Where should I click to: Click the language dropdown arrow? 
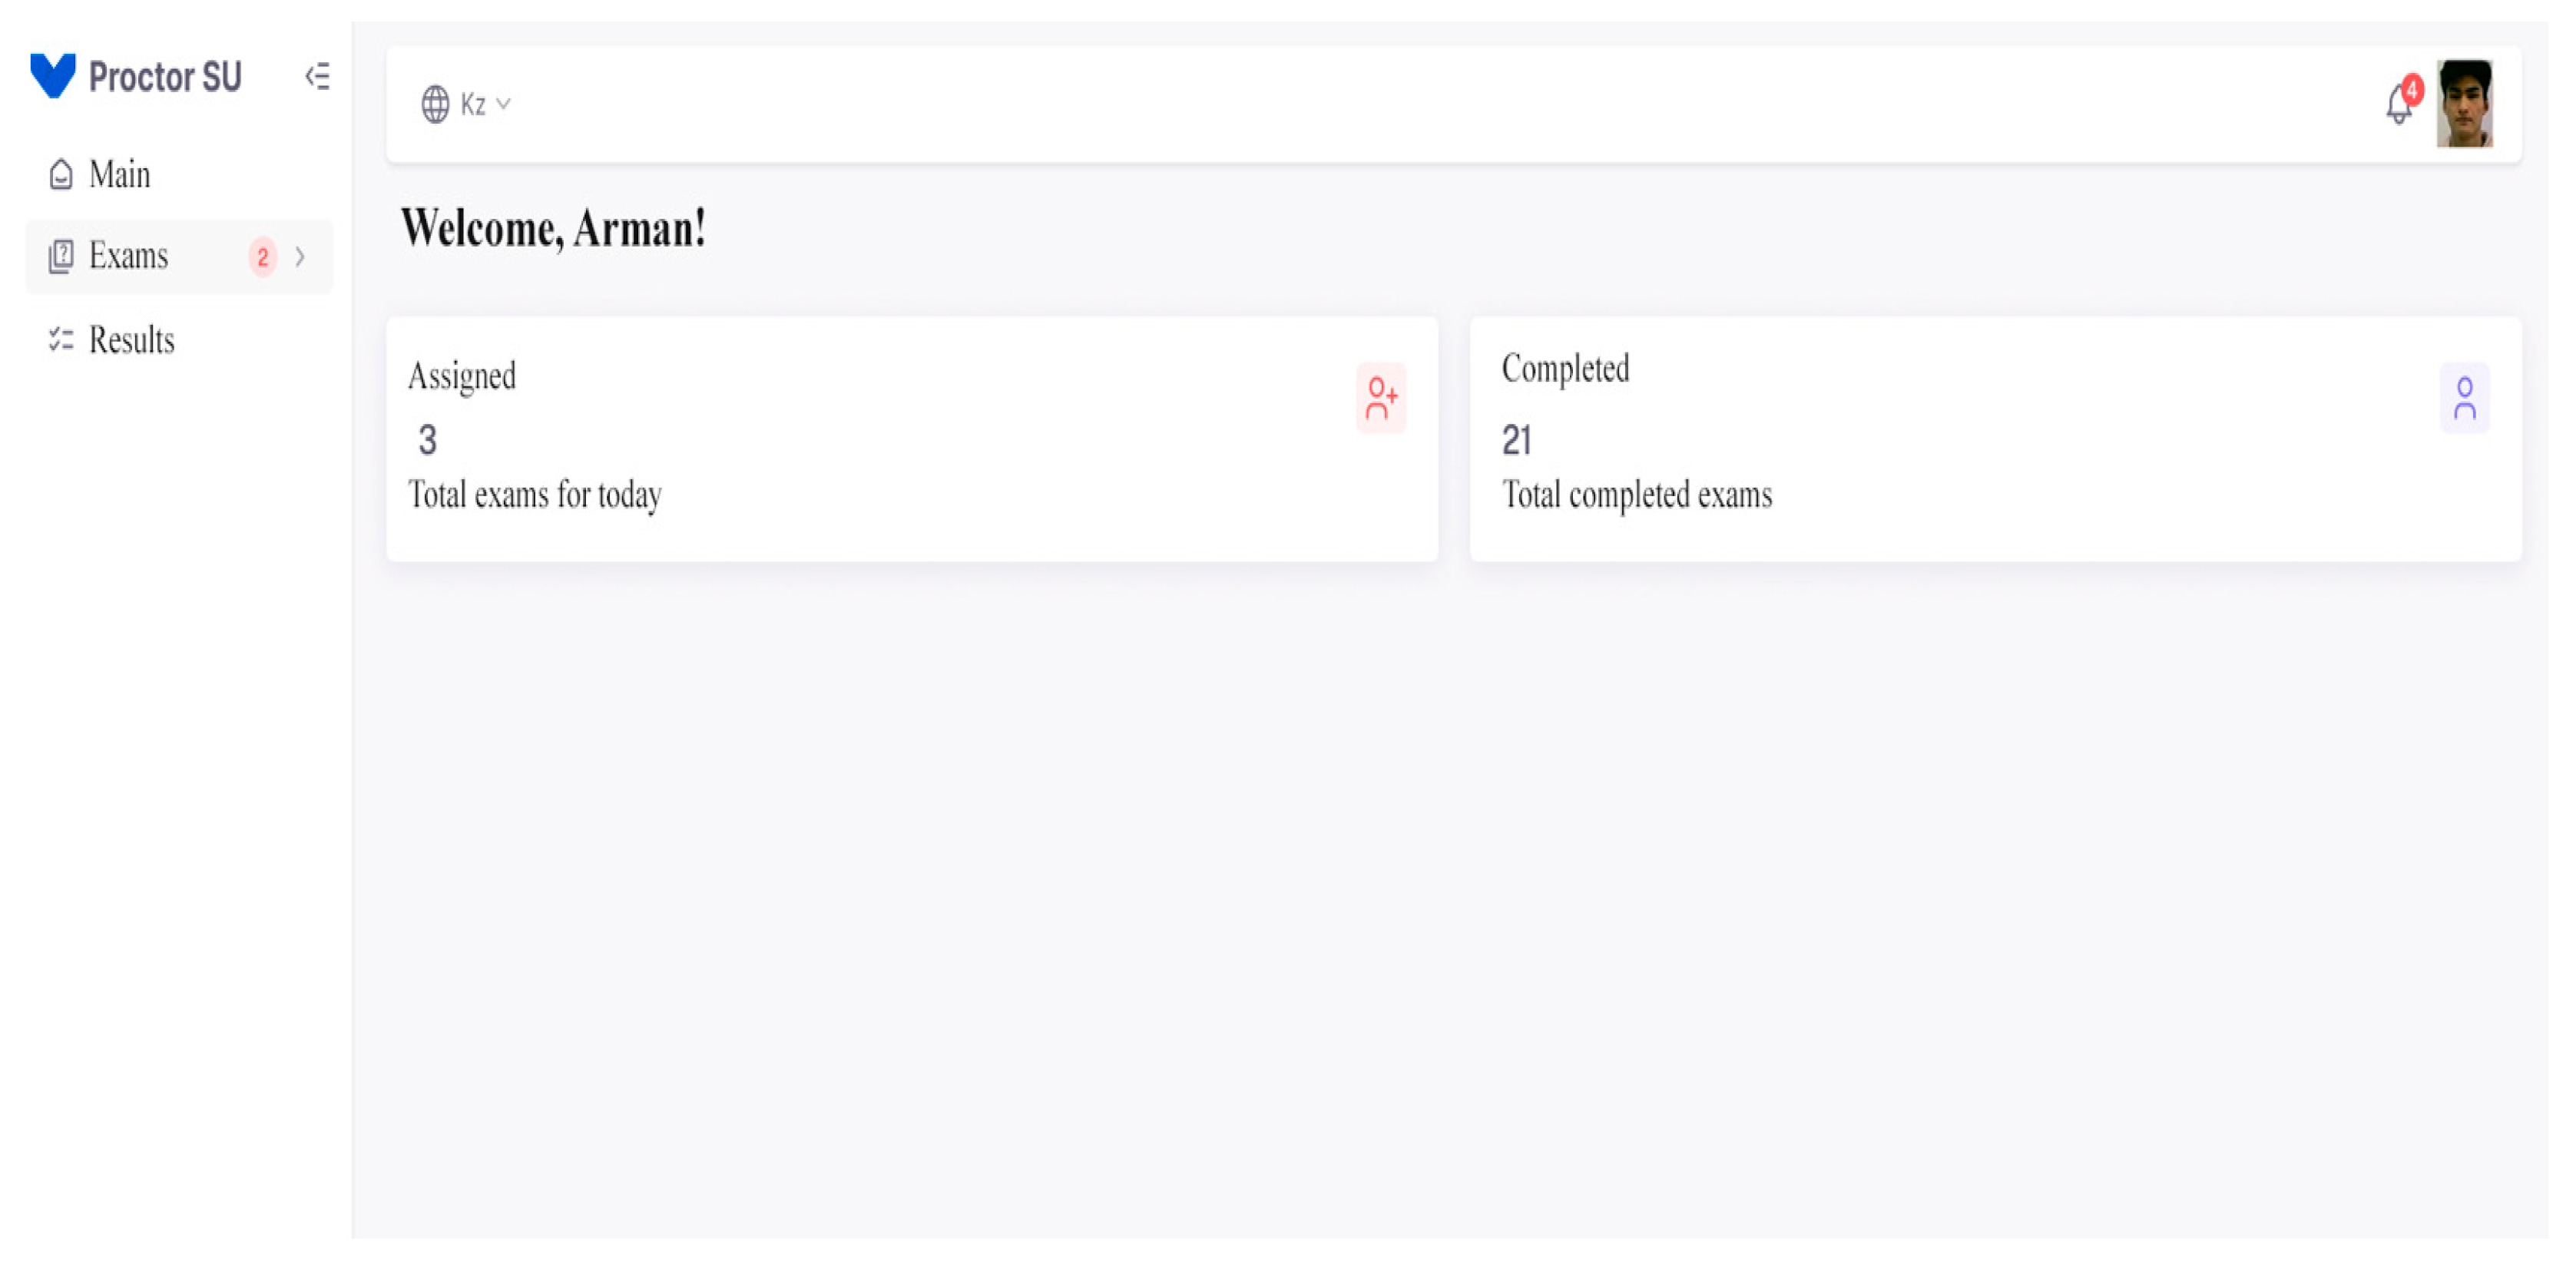click(504, 103)
